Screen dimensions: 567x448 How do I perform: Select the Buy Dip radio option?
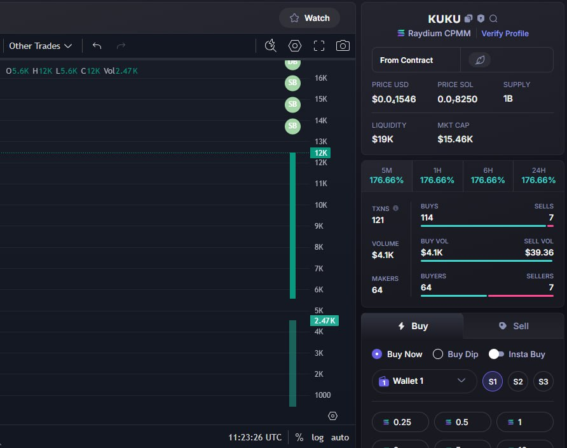click(456, 355)
